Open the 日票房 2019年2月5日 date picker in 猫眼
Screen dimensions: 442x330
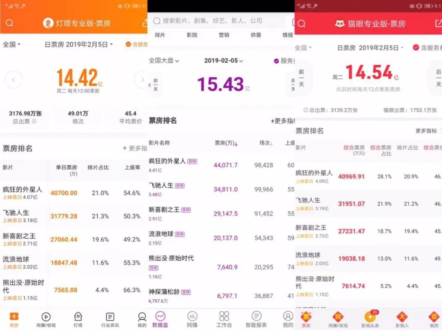(370, 48)
